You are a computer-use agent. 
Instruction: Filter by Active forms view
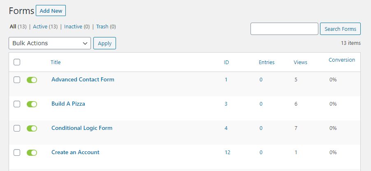[40, 27]
